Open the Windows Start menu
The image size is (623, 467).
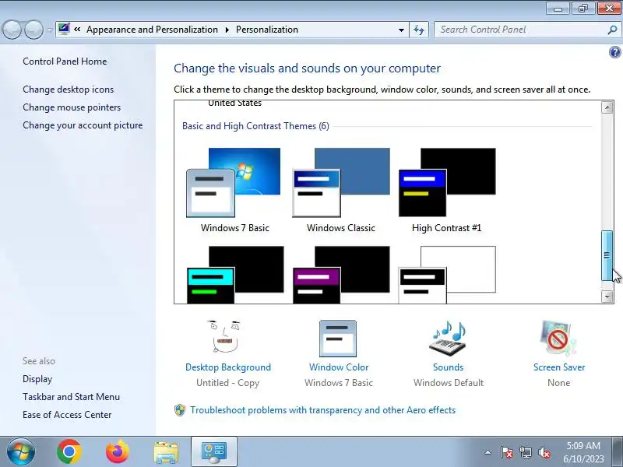pos(21,451)
